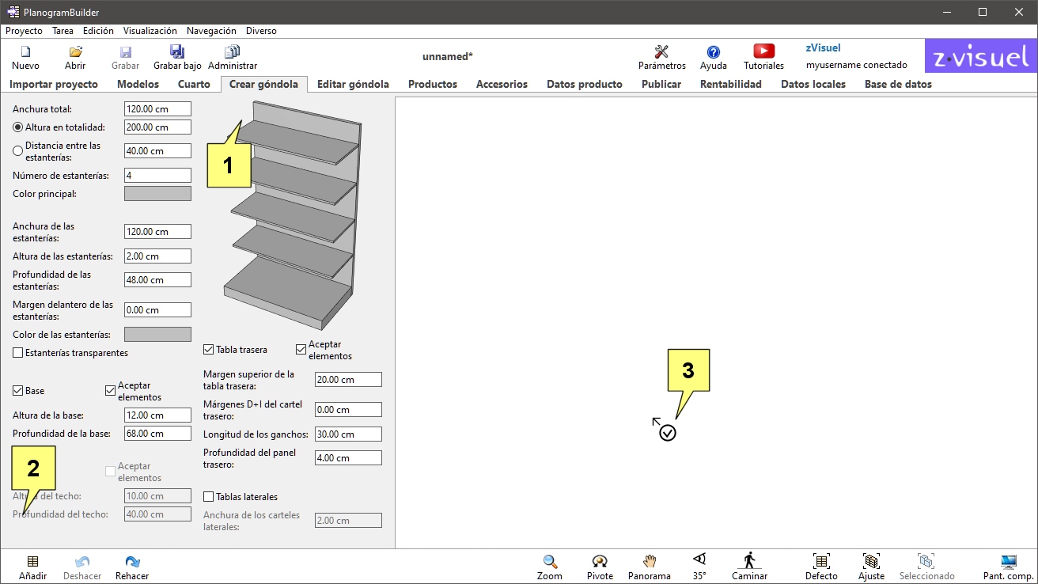This screenshot has height=584, width=1038.
Task: Select the Panorama hand tool
Action: point(650,562)
